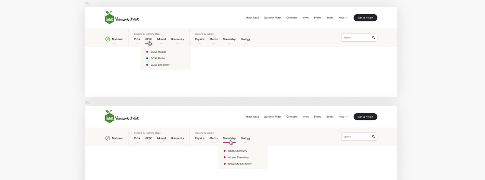The width and height of the screenshot is (485, 180).
Task: Open News in the Chemistry-dropdown mockup
Action: tap(305, 117)
